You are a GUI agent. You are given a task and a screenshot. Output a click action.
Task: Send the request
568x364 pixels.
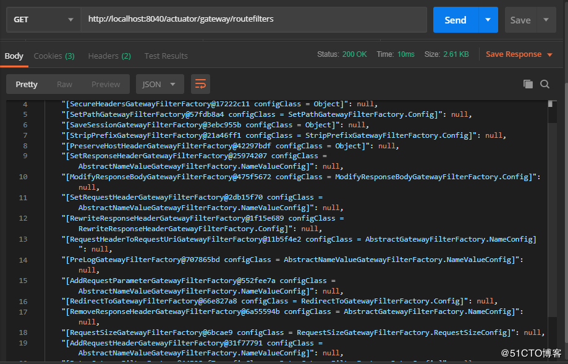(x=456, y=20)
